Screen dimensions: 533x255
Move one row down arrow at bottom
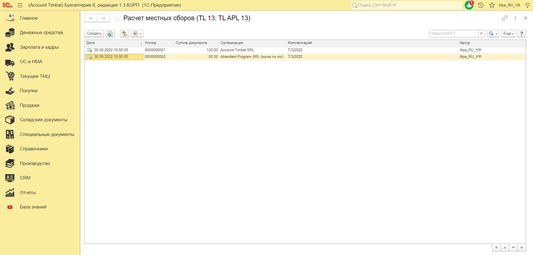pos(513,248)
